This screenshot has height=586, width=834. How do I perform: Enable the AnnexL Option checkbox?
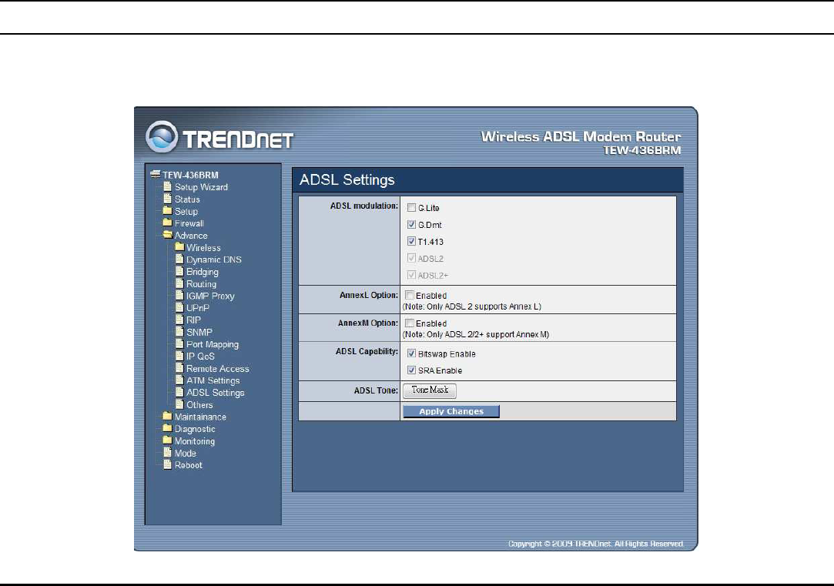410,295
